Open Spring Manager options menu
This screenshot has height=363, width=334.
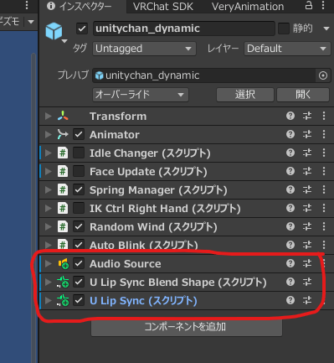tap(324, 189)
